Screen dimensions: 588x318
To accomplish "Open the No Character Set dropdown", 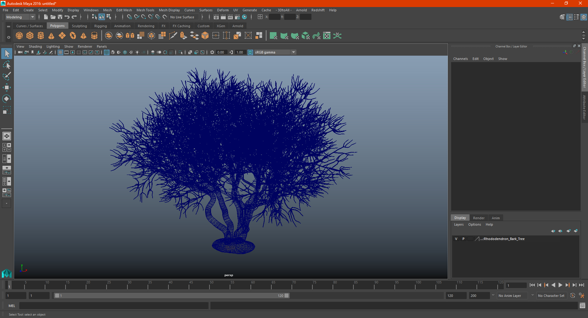I will pyautogui.click(x=551, y=296).
